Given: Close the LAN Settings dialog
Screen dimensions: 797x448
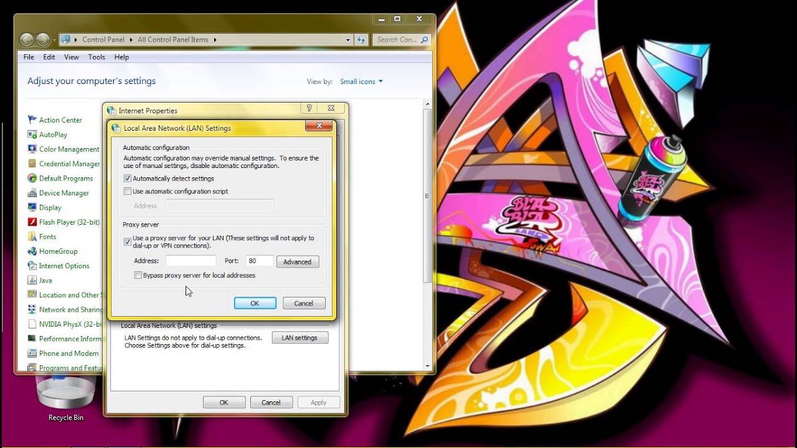Looking at the screenshot, I should click(x=319, y=126).
